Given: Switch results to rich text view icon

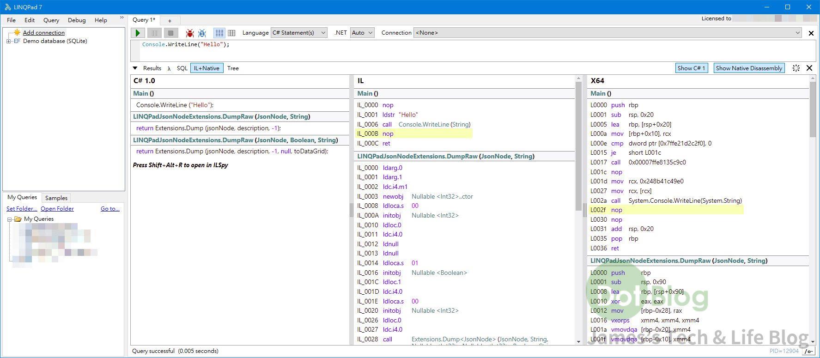Looking at the screenshot, I should point(219,33).
